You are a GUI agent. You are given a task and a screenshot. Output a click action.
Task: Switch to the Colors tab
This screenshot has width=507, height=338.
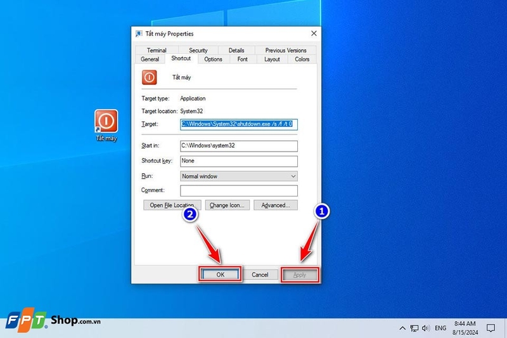302,59
